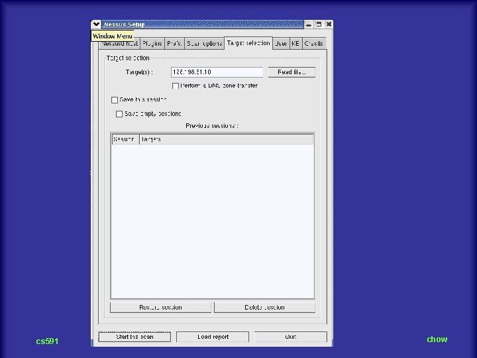Click the Load report button
477x358 pixels.
pos(213,337)
